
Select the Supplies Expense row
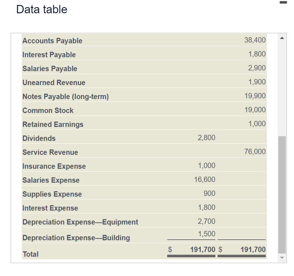[x=52, y=194]
